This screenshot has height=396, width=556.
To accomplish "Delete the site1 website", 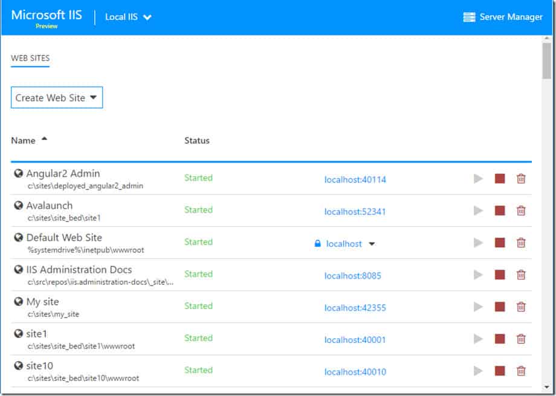I will 521,339.
